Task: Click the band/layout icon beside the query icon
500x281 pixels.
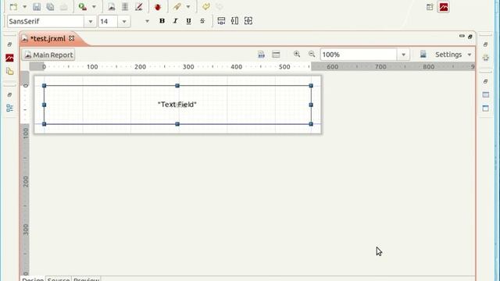Action: [276, 55]
